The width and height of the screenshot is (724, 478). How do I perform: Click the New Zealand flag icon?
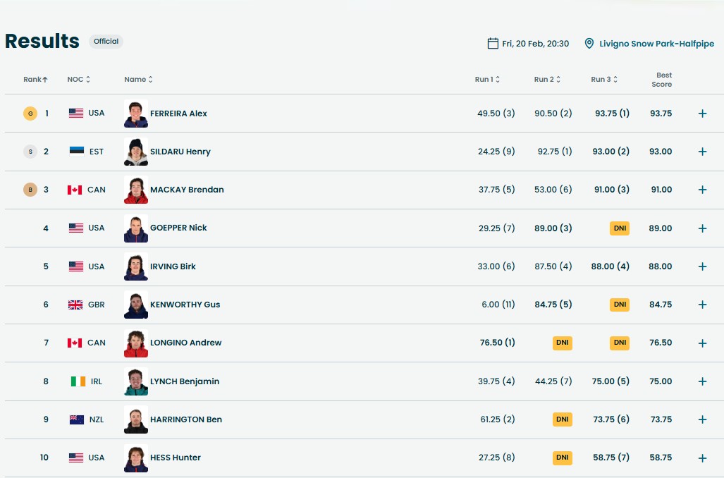point(77,419)
